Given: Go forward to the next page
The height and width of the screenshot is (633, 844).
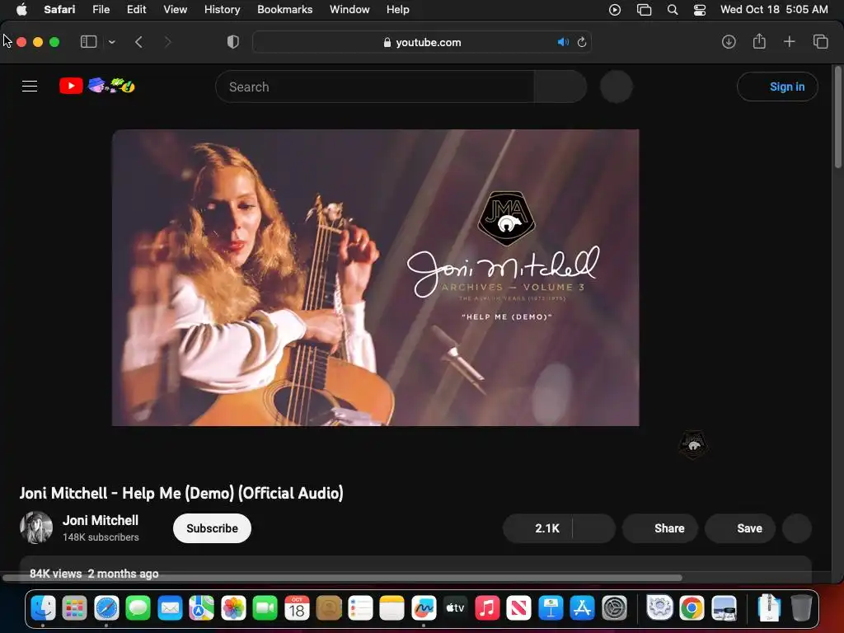Looking at the screenshot, I should 167,42.
